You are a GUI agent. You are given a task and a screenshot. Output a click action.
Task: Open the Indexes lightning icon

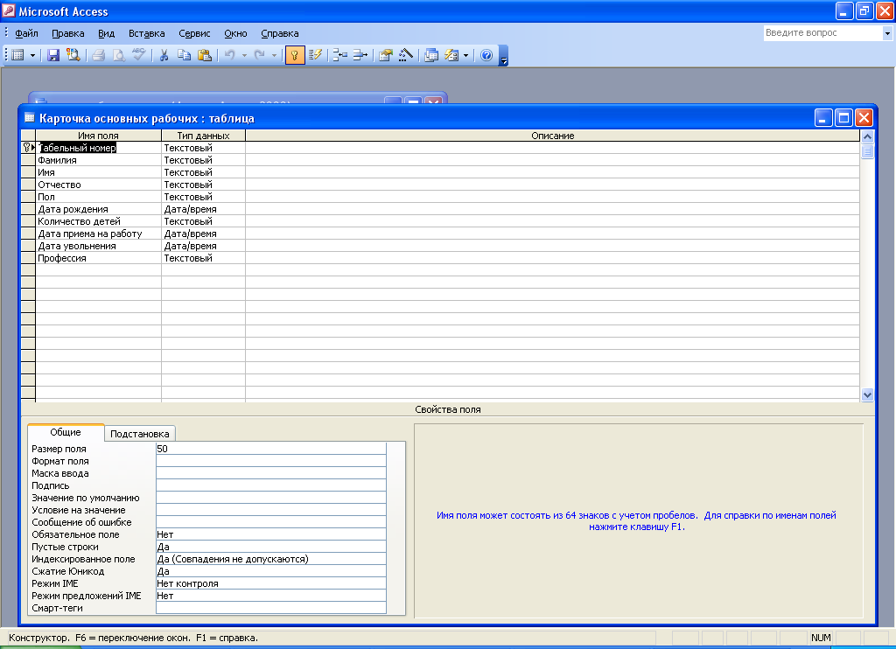pyautogui.click(x=315, y=55)
